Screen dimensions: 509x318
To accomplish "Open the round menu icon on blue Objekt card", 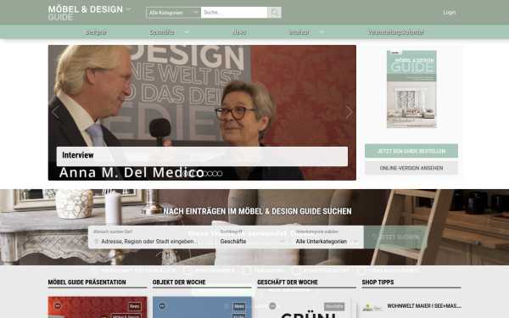I will pos(162,306).
